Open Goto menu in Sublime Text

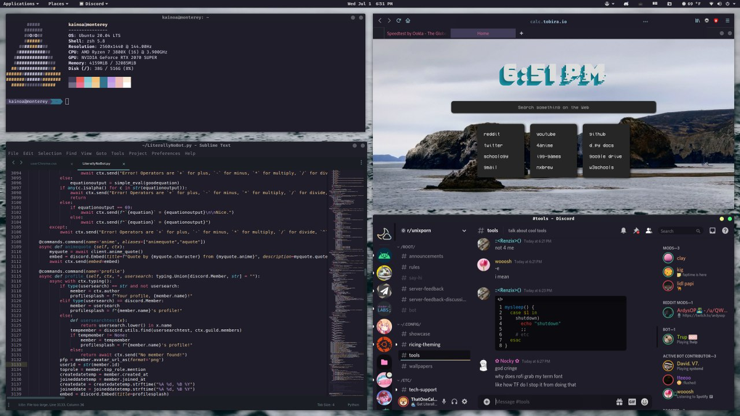point(101,153)
